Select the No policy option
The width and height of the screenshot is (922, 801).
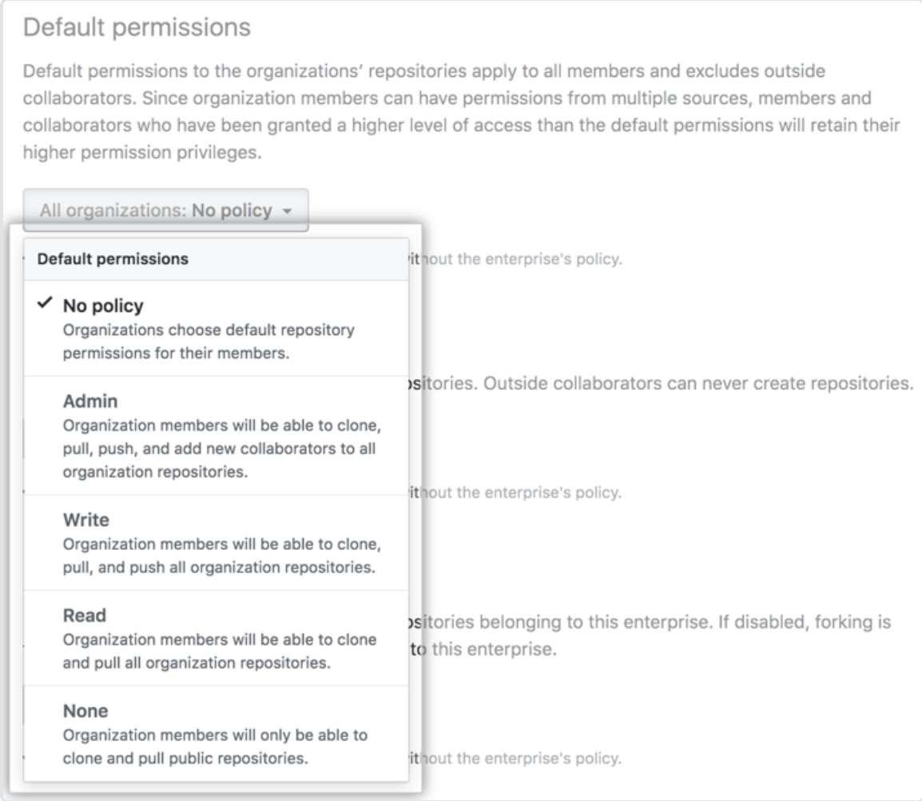pos(217,328)
